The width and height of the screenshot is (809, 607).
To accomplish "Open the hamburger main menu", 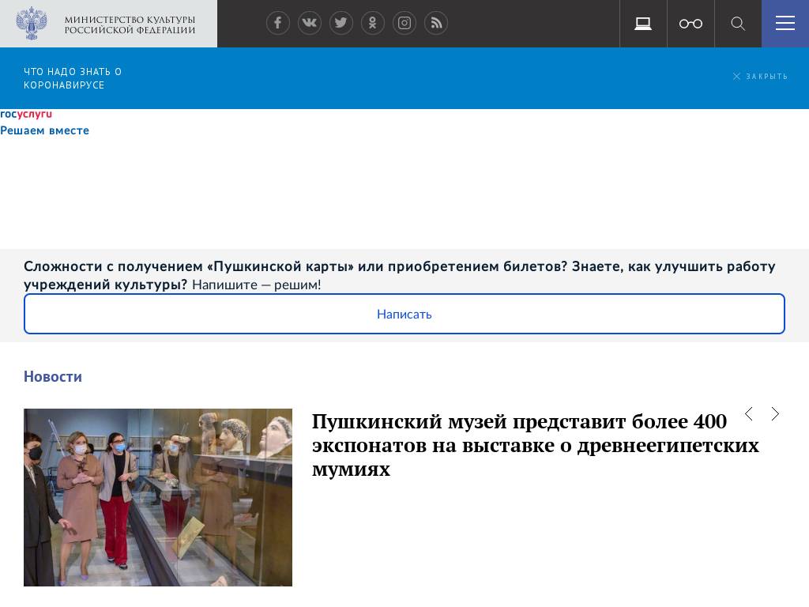I will click(785, 24).
